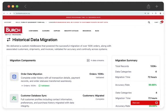Open the INDUSTRY CATALOG menu
The image size is (167, 112).
click(x=71, y=31)
